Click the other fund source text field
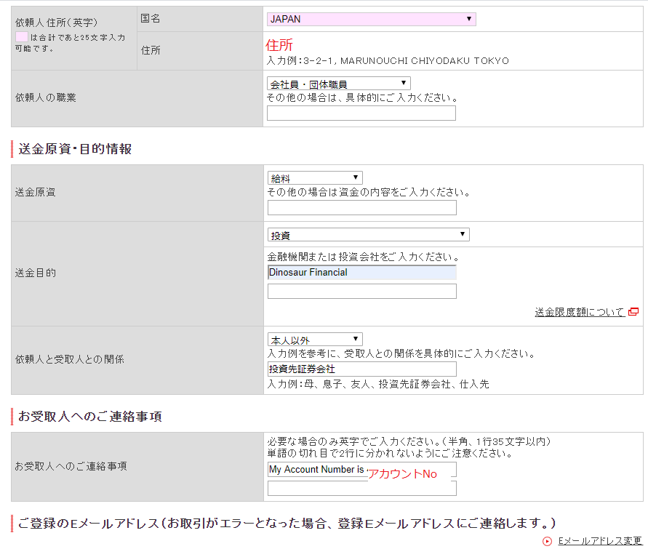648x549 pixels. pos(362,208)
